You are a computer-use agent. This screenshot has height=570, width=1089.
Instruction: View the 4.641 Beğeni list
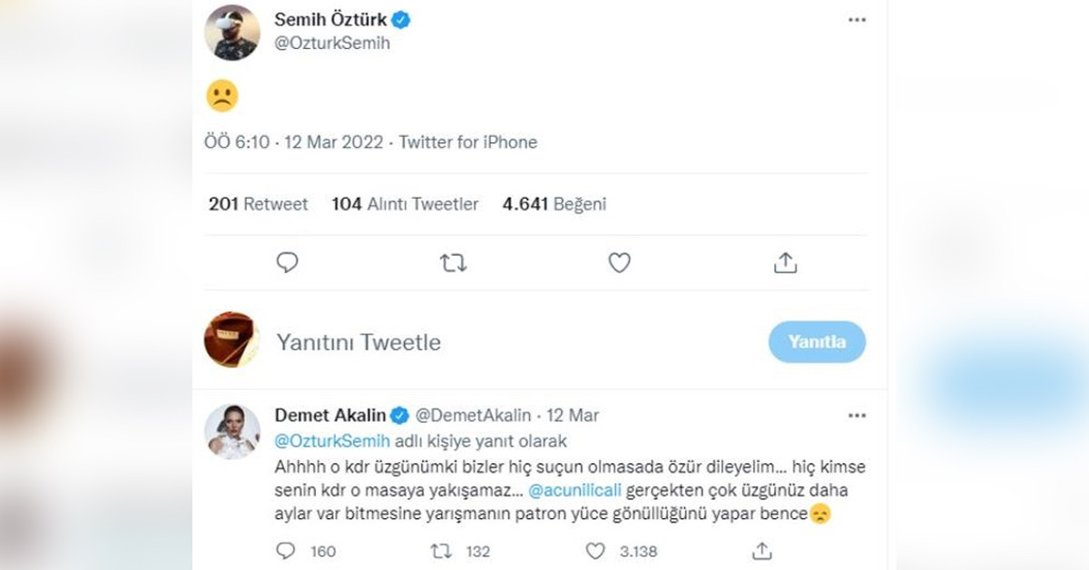pos(554,204)
